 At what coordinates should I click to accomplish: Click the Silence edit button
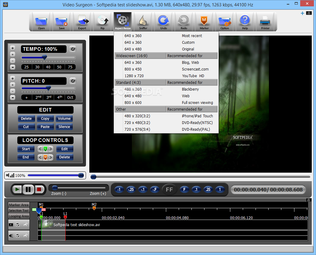64,127
